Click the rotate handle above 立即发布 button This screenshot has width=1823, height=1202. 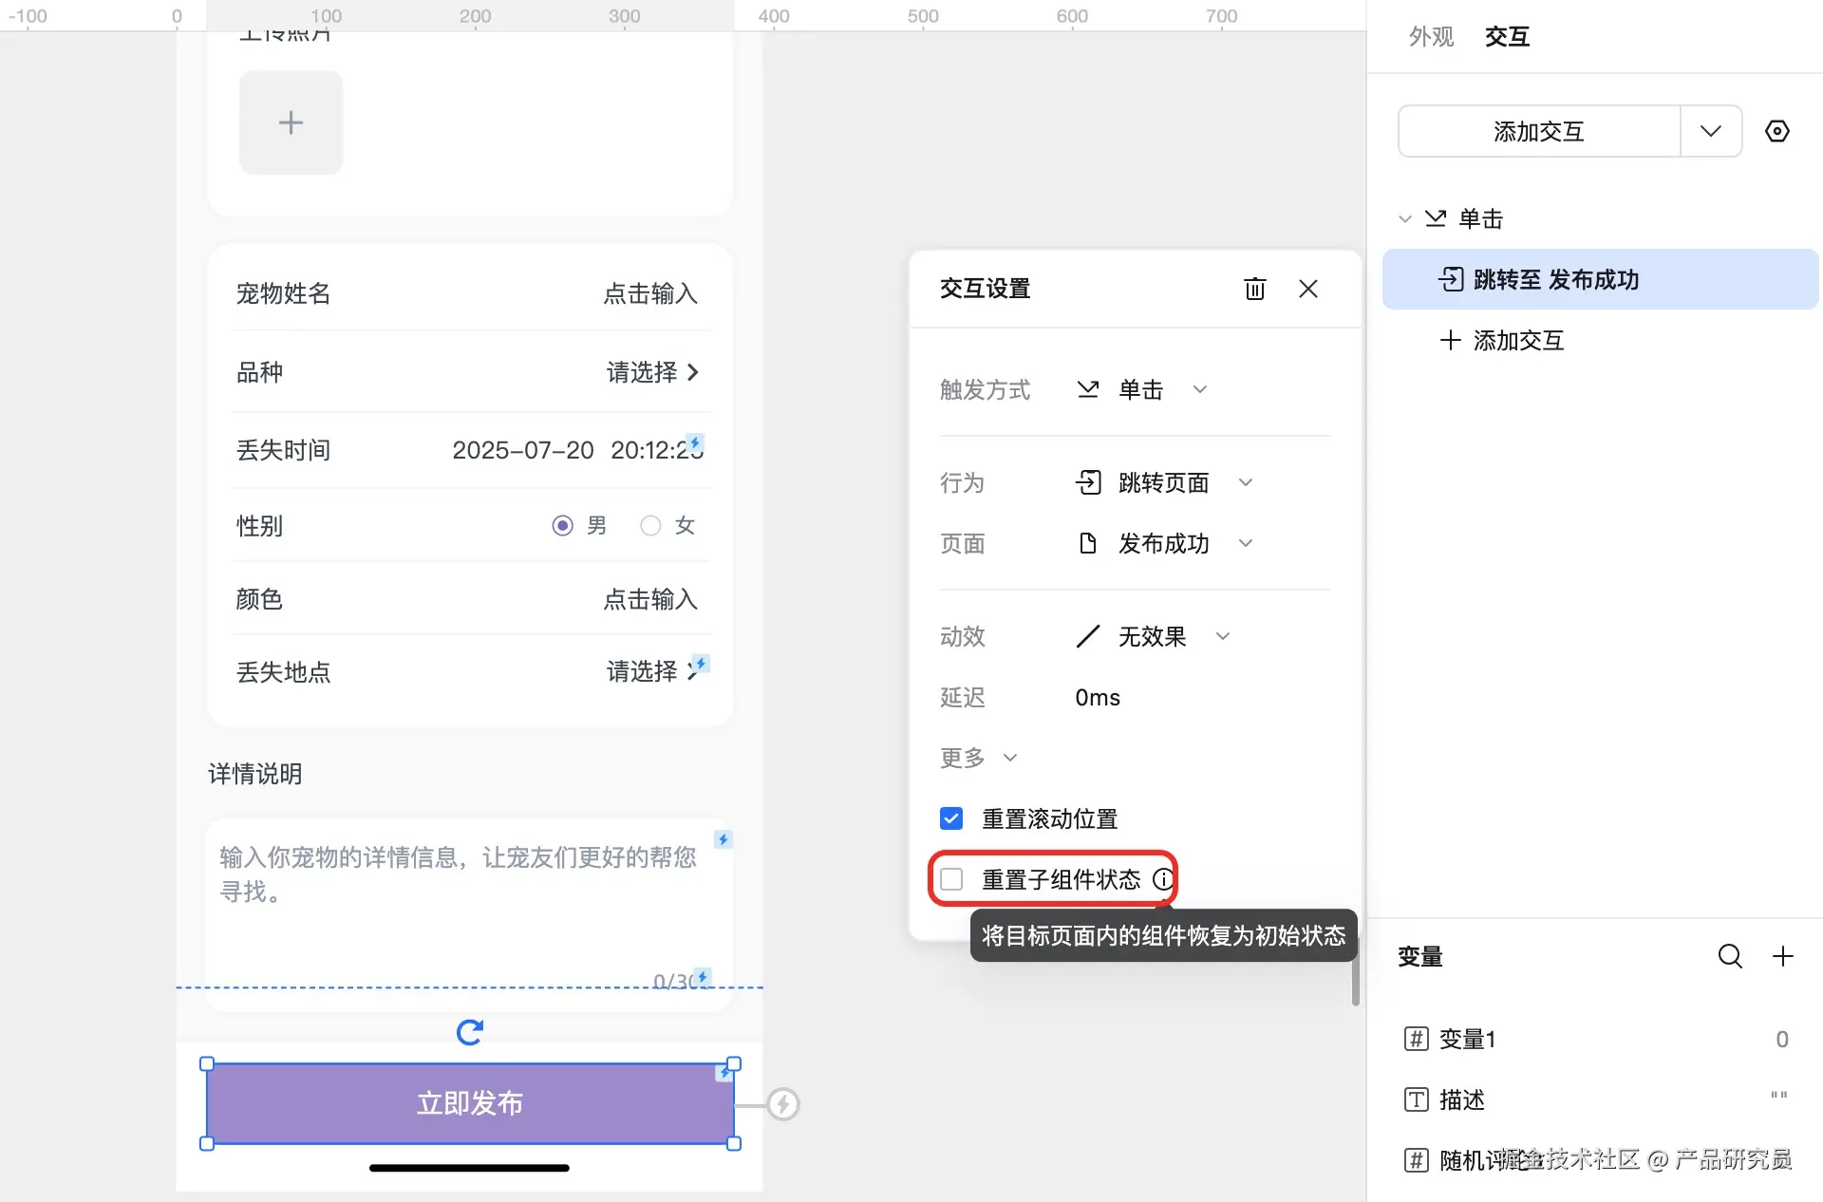(x=470, y=1031)
